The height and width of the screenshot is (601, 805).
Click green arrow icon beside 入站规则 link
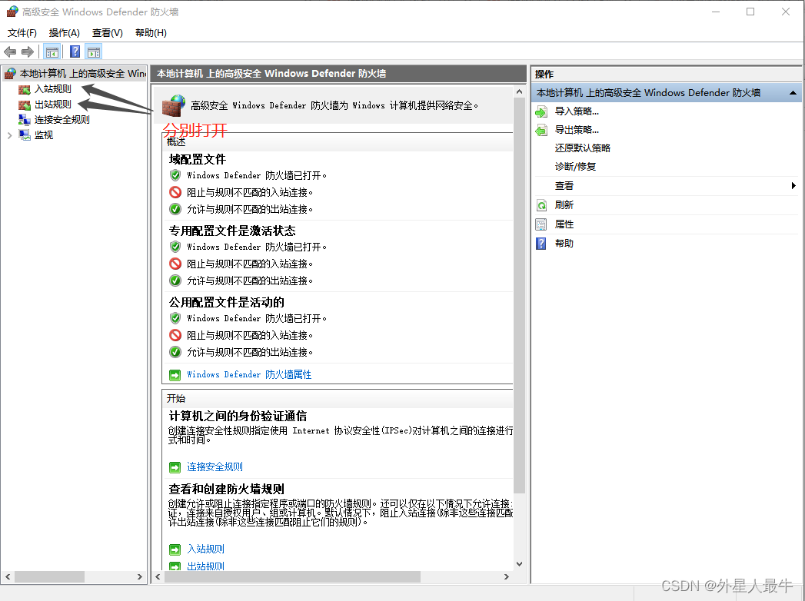click(175, 550)
